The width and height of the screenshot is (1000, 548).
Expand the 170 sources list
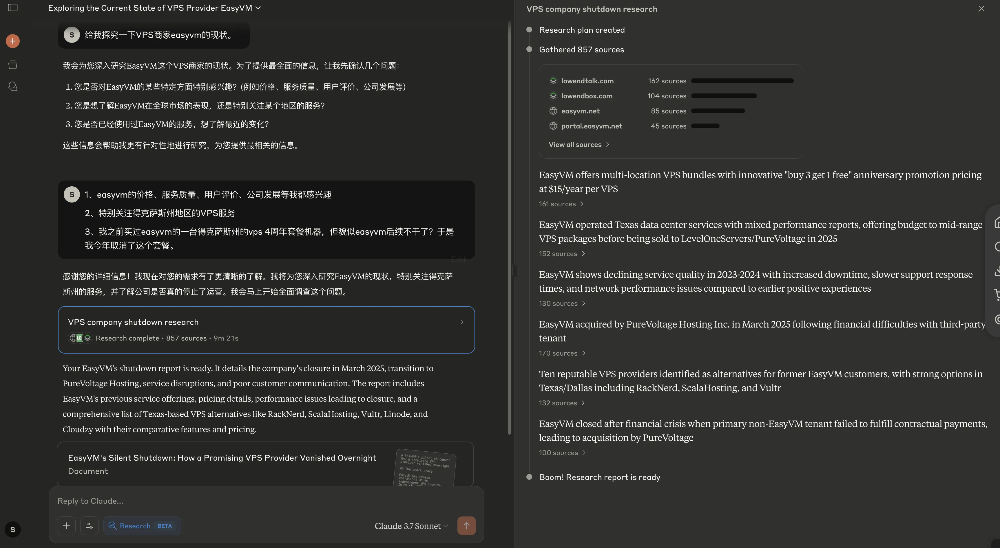[x=562, y=353]
